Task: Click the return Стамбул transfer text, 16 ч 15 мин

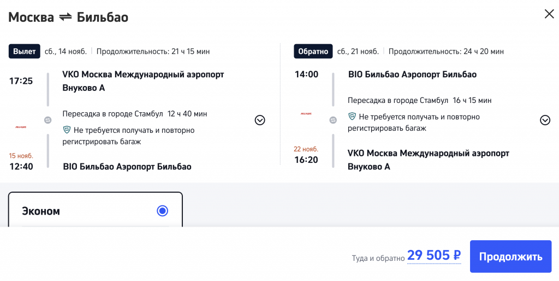Action: tap(420, 101)
